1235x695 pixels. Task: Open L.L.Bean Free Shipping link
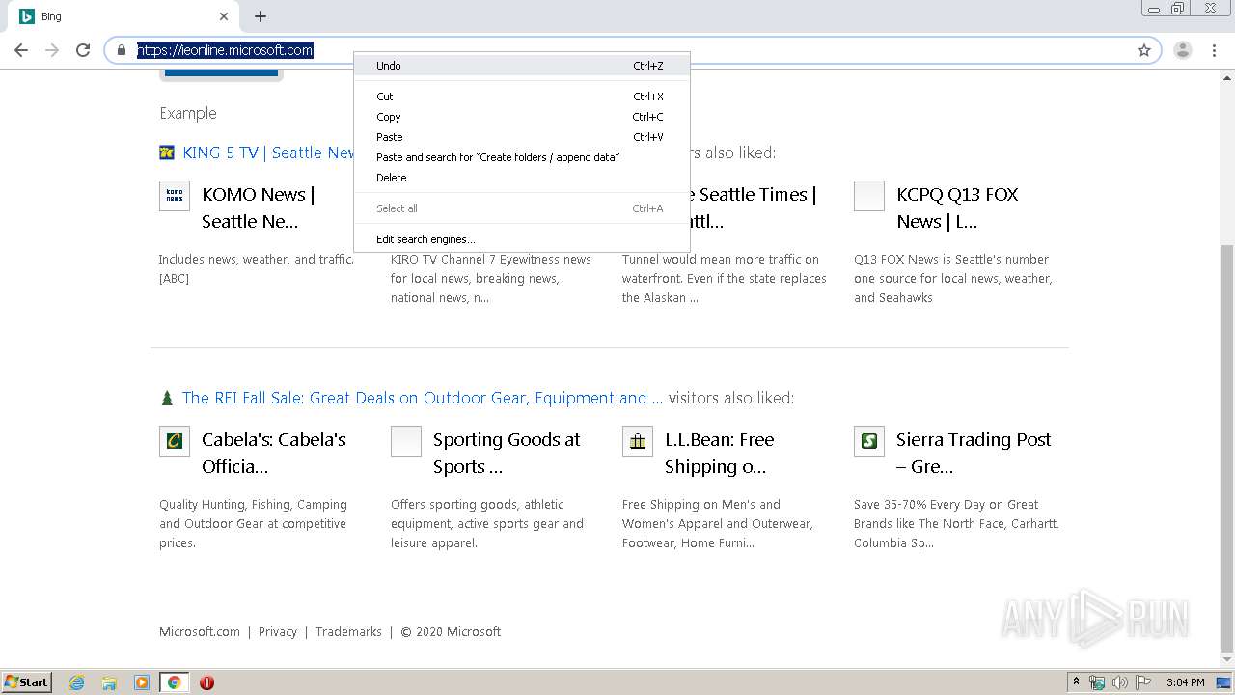pos(720,453)
